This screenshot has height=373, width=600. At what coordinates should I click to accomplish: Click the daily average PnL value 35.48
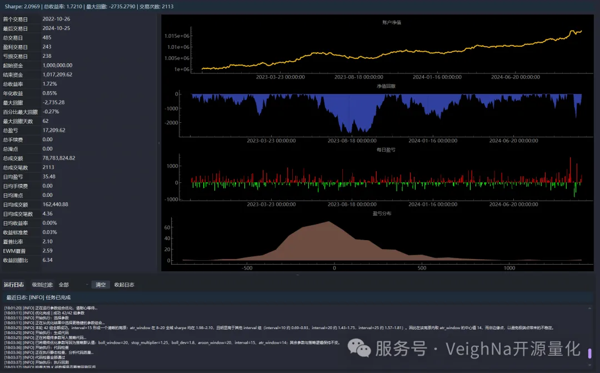[49, 177]
